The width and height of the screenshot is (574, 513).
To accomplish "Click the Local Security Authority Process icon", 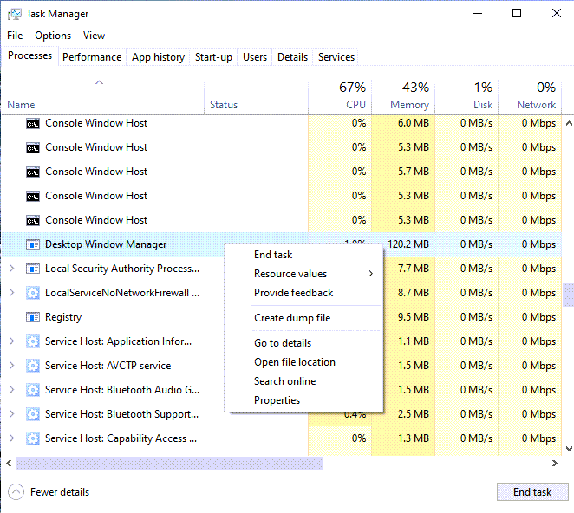I will (33, 269).
